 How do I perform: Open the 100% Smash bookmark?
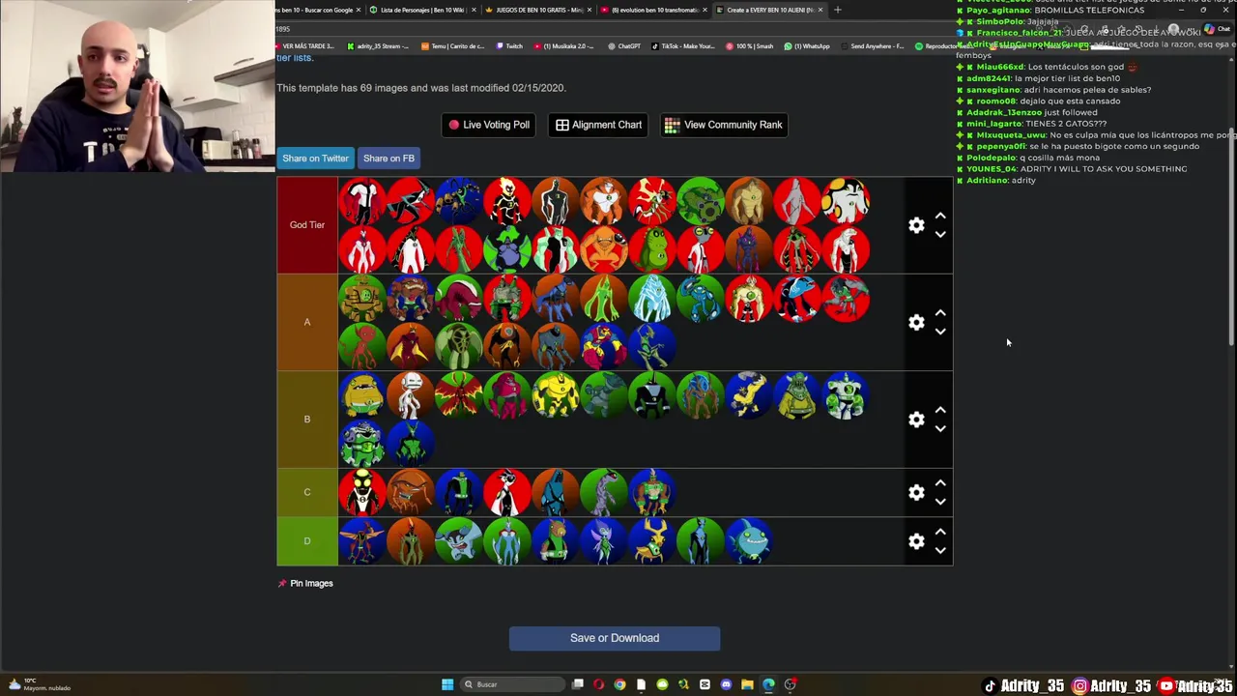point(751,46)
